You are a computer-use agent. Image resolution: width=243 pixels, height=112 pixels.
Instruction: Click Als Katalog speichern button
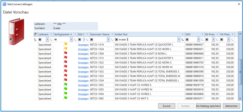coord(208,106)
